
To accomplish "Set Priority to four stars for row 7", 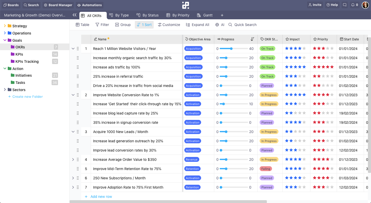I will pyautogui.click(x=327, y=187).
